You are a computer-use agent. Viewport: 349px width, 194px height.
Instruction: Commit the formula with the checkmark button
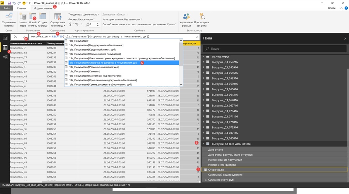click(x=24, y=37)
